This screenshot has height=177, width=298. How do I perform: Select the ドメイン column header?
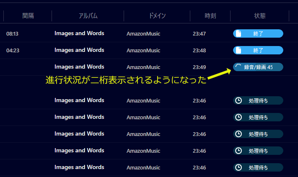pyautogui.click(x=157, y=16)
